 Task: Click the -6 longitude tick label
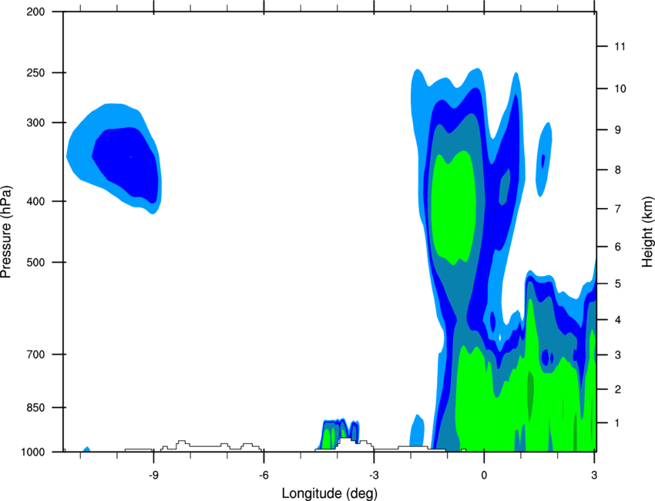[264, 475]
